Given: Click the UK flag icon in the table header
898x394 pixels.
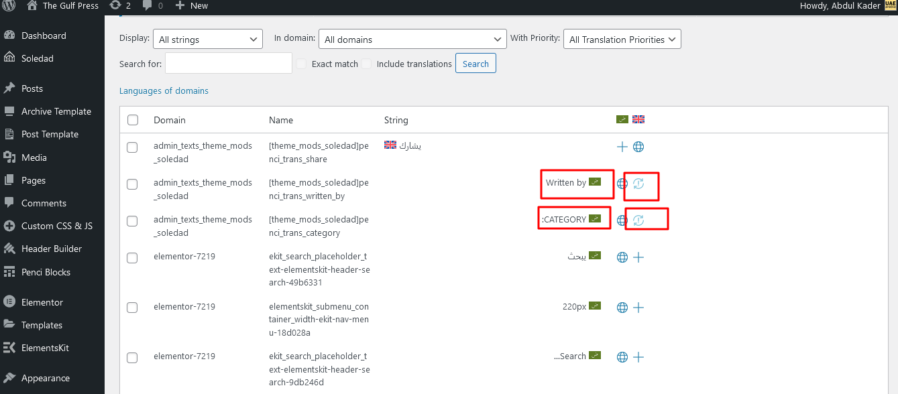Looking at the screenshot, I should pos(638,120).
